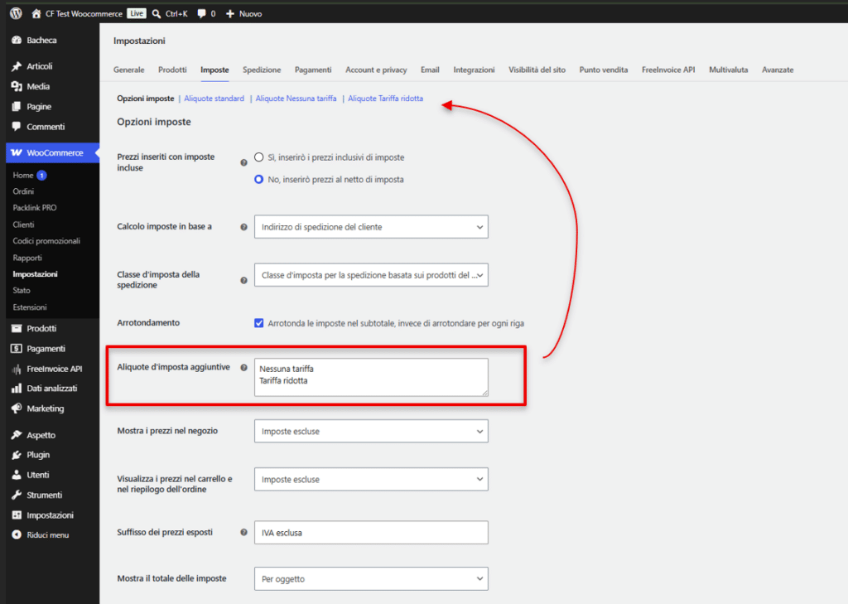Click the Live badge in the admin bar
Viewport: 848px width, 604px height.
137,13
